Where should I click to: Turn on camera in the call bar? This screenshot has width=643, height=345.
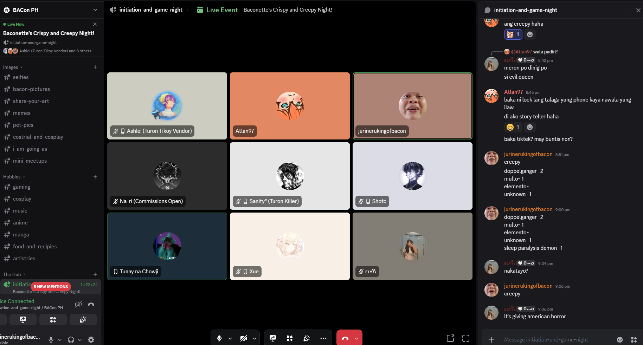[x=244, y=338]
